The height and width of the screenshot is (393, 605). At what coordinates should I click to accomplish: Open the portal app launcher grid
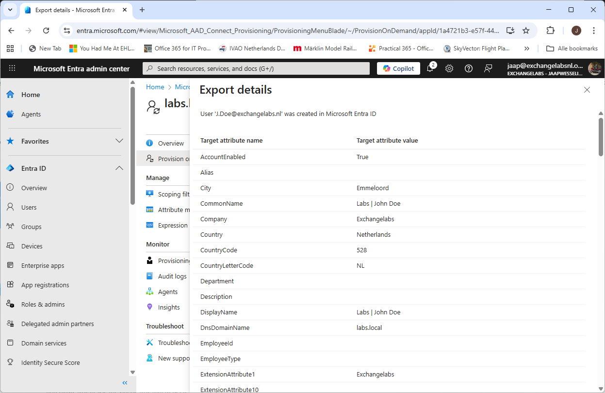pyautogui.click(x=12, y=68)
